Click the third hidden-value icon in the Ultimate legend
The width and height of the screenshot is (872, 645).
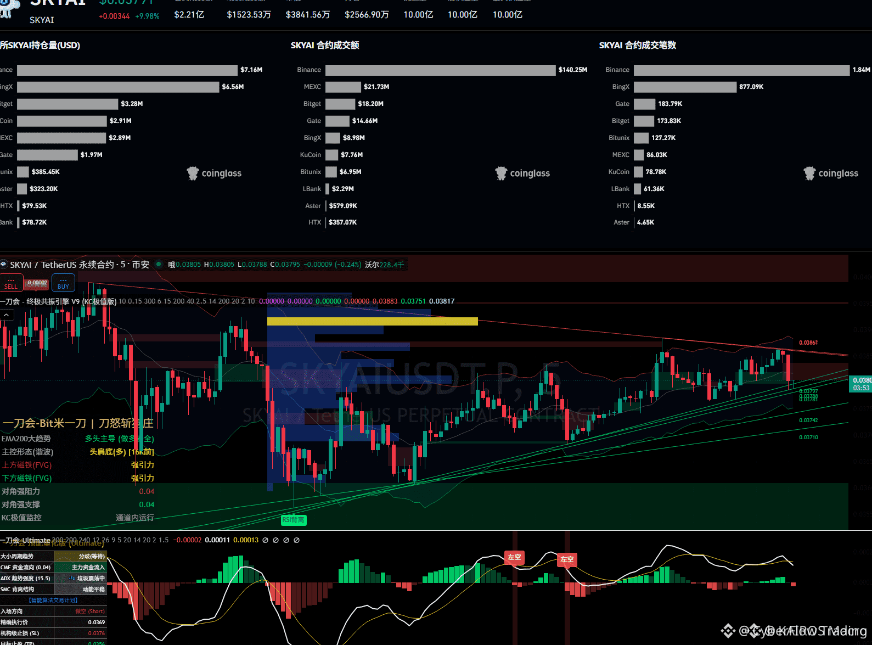(286, 540)
